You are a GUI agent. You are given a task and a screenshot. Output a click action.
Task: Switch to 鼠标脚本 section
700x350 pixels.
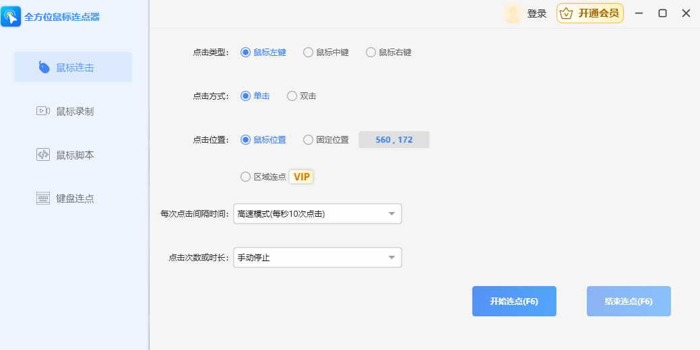click(73, 155)
